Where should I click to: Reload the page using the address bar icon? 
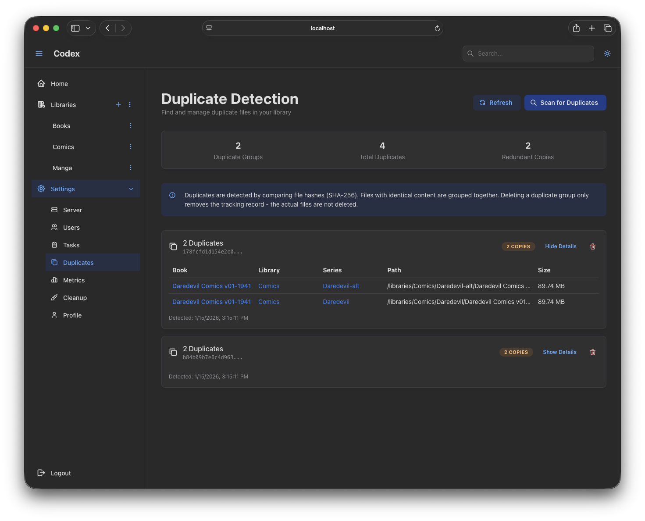(437, 29)
